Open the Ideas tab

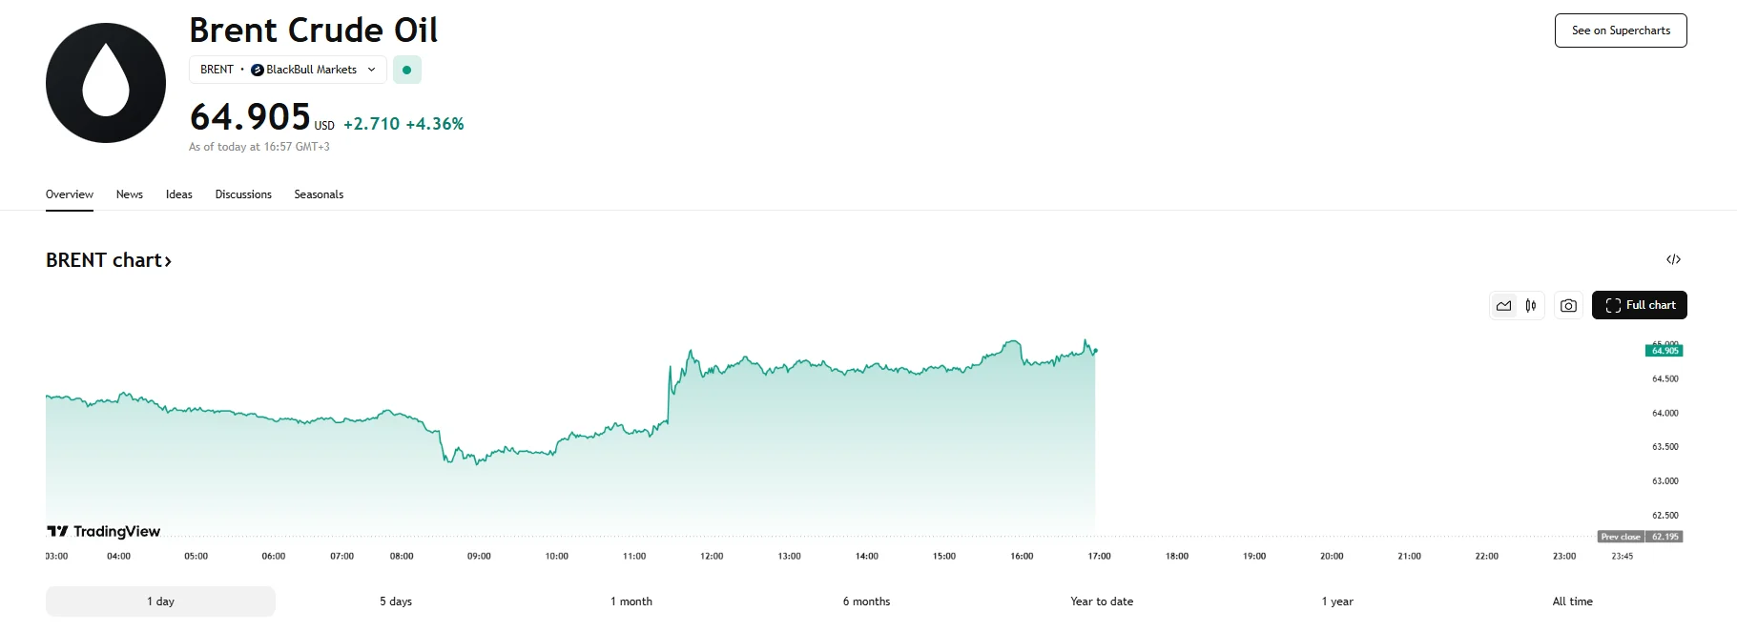[x=179, y=194]
